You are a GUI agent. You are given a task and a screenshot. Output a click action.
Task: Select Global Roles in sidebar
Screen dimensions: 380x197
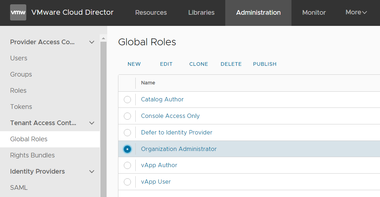[x=50, y=139]
